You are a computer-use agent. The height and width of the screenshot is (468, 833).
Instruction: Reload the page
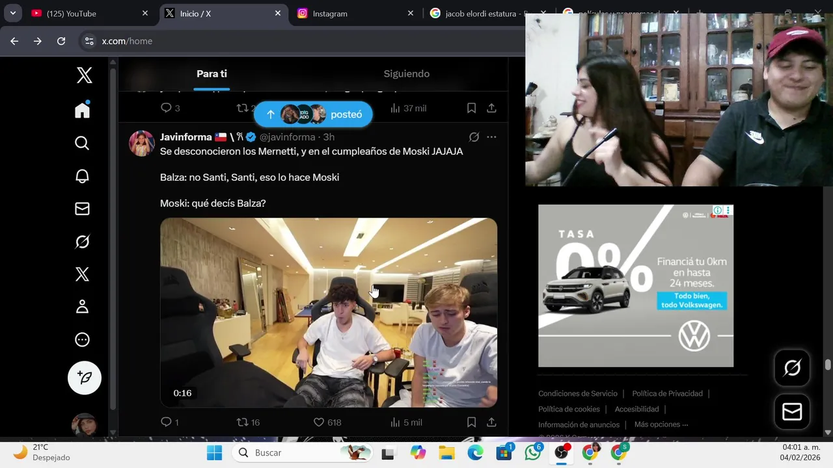[x=61, y=41]
